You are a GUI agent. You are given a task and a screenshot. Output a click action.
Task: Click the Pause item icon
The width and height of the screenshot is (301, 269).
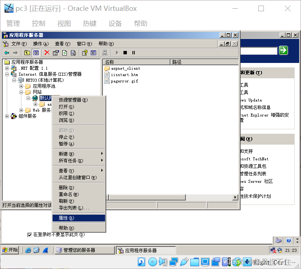point(134,53)
